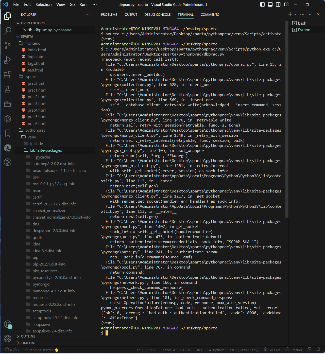This screenshot has height=354, width=325.
Task: Open the Source Control view icon
Action: [8, 45]
